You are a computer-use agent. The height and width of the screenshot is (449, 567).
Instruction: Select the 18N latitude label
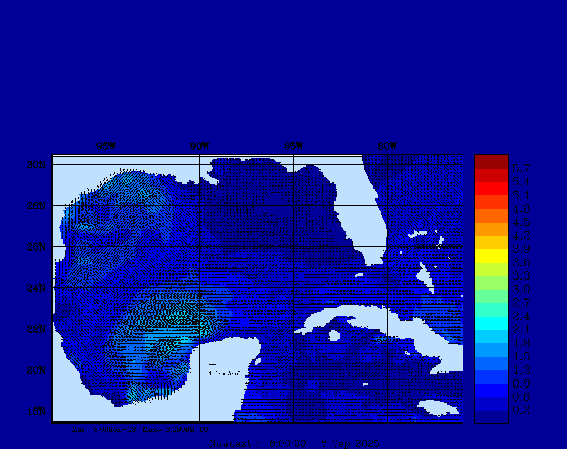coord(36,411)
